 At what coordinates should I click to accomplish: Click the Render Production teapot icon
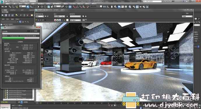pos(141,7)
